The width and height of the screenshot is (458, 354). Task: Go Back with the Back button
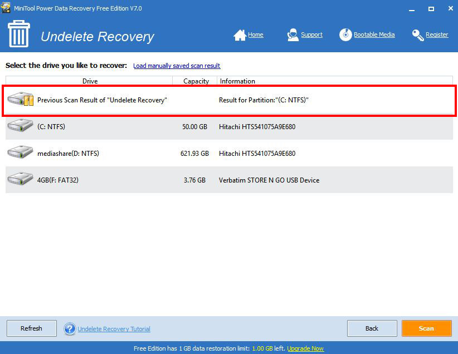point(372,328)
